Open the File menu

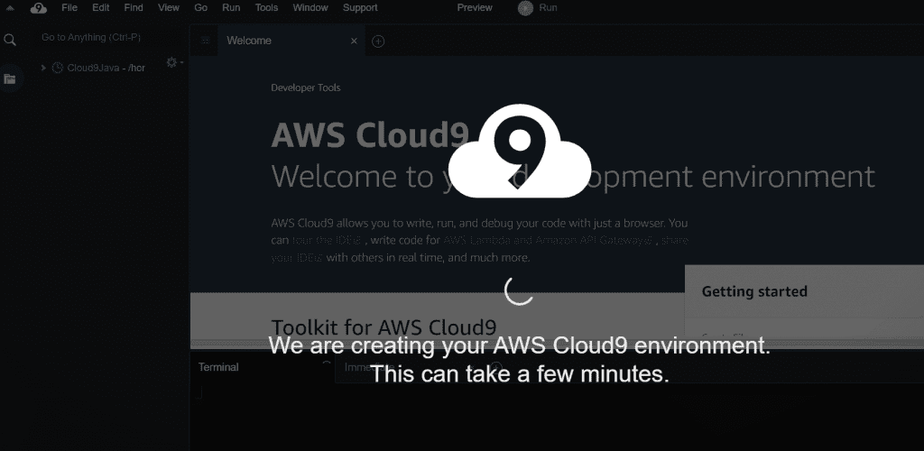pyautogui.click(x=69, y=8)
